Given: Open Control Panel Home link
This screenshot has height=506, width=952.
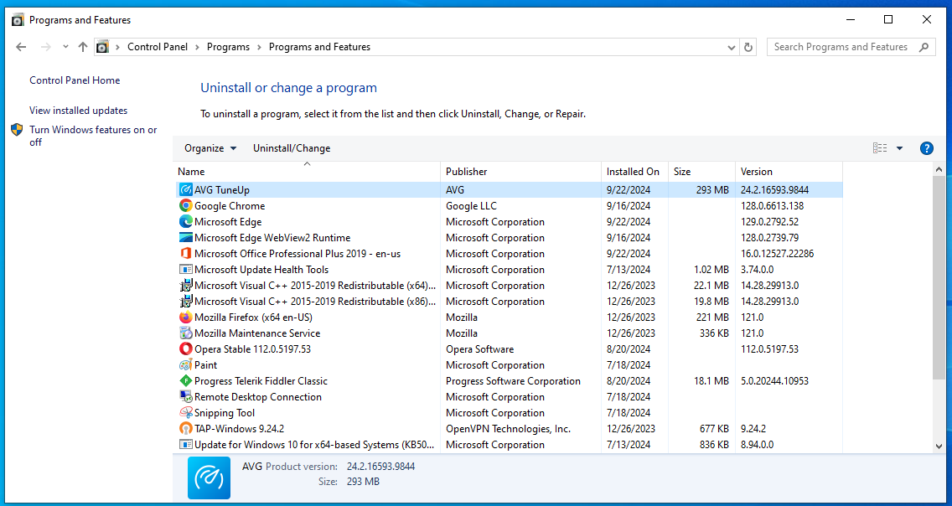Looking at the screenshot, I should coord(75,80).
